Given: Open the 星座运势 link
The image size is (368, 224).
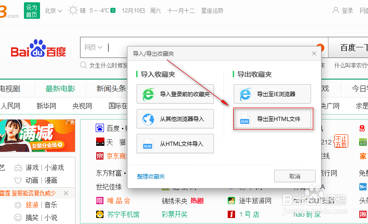Looking at the screenshot, I should pyautogui.click(x=212, y=11).
